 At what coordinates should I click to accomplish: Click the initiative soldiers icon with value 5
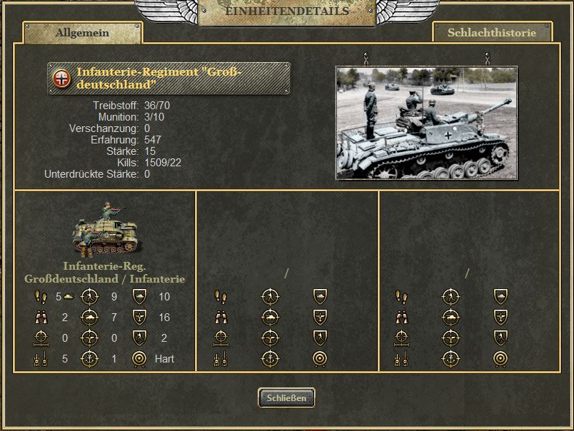point(41,358)
